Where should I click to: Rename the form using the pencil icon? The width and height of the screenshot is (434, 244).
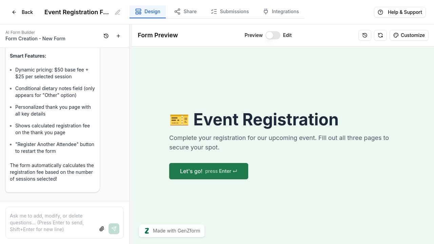(118, 12)
